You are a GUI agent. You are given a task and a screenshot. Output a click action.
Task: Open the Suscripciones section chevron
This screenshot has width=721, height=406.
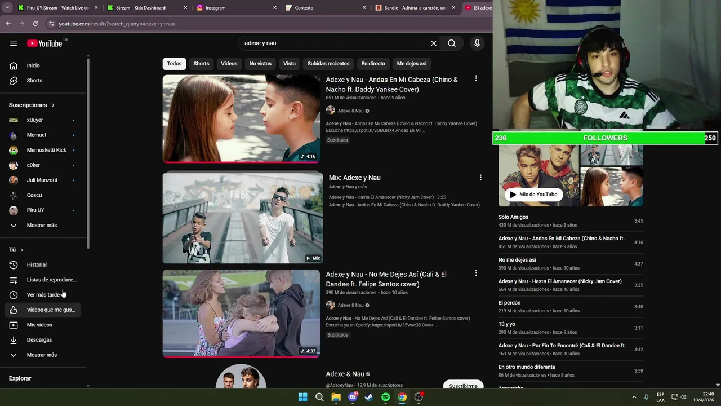point(53,105)
